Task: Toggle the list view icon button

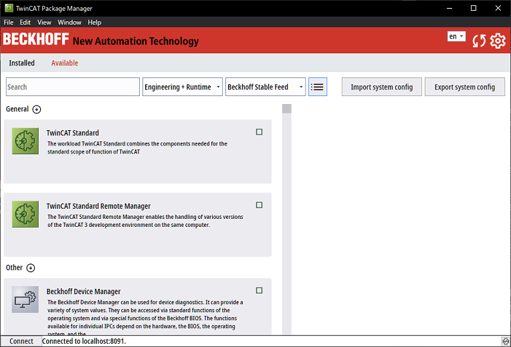Action: (318, 87)
